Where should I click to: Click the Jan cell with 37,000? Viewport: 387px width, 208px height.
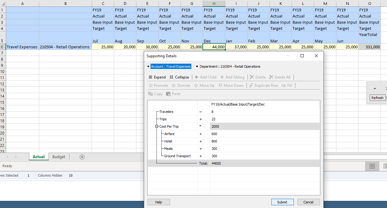click(x=236, y=47)
